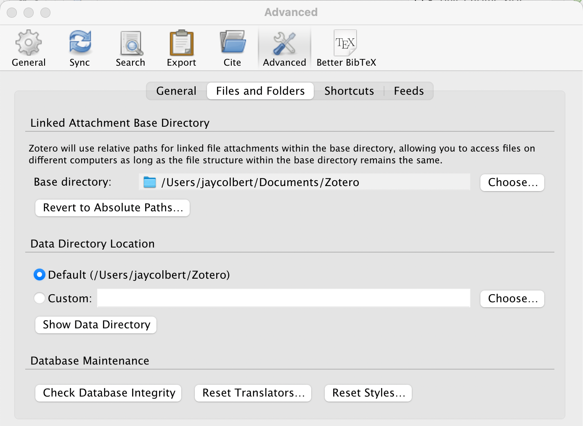Run Check Database Integrity
Screen dimensions: 583x426
point(108,393)
